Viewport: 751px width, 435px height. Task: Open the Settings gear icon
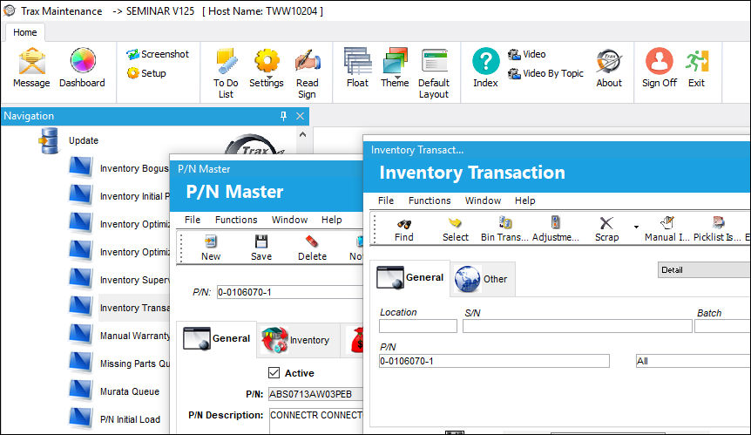pyautogui.click(x=267, y=67)
